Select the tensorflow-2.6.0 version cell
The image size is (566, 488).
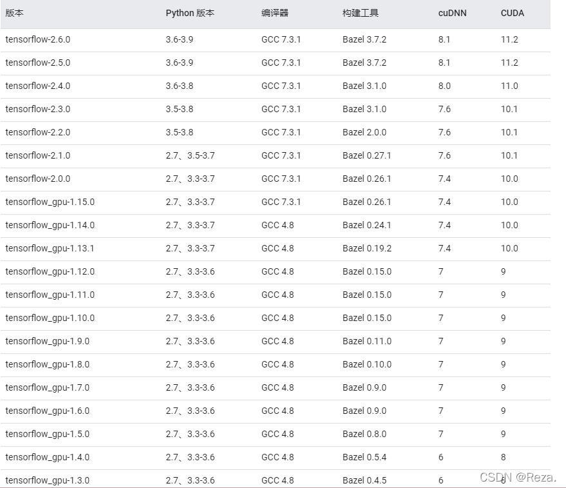pos(38,39)
